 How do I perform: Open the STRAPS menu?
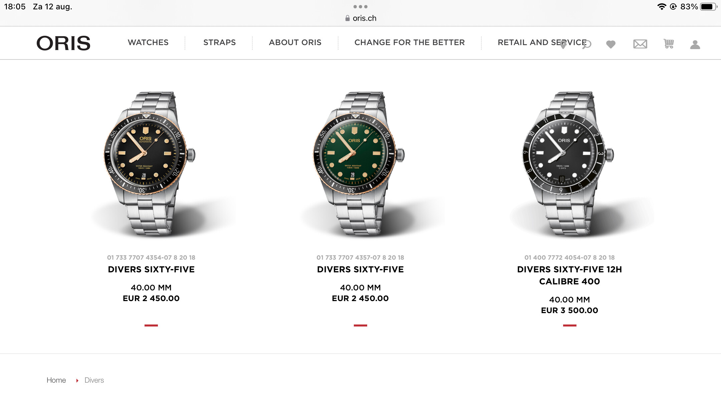pos(220,42)
